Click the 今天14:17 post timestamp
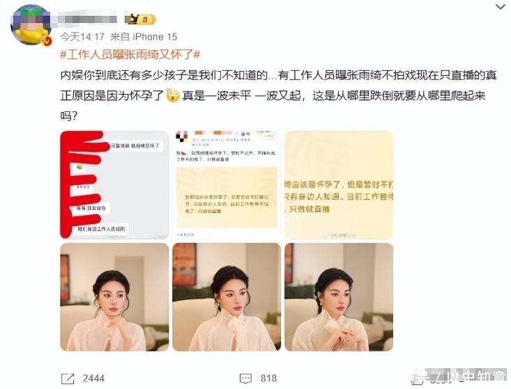Screen dimensions: 511x389 click(x=82, y=37)
